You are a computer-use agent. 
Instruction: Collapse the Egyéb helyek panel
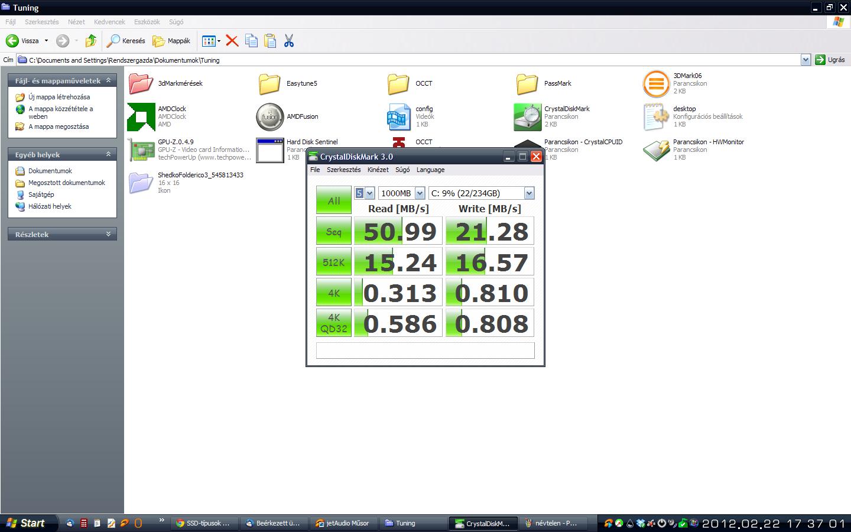(x=108, y=154)
